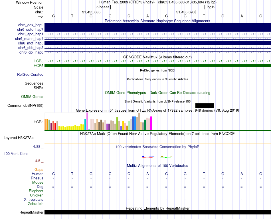Open the Reference Assembly Alternate Haplotype title
271x219 pixels.
click(157, 21)
